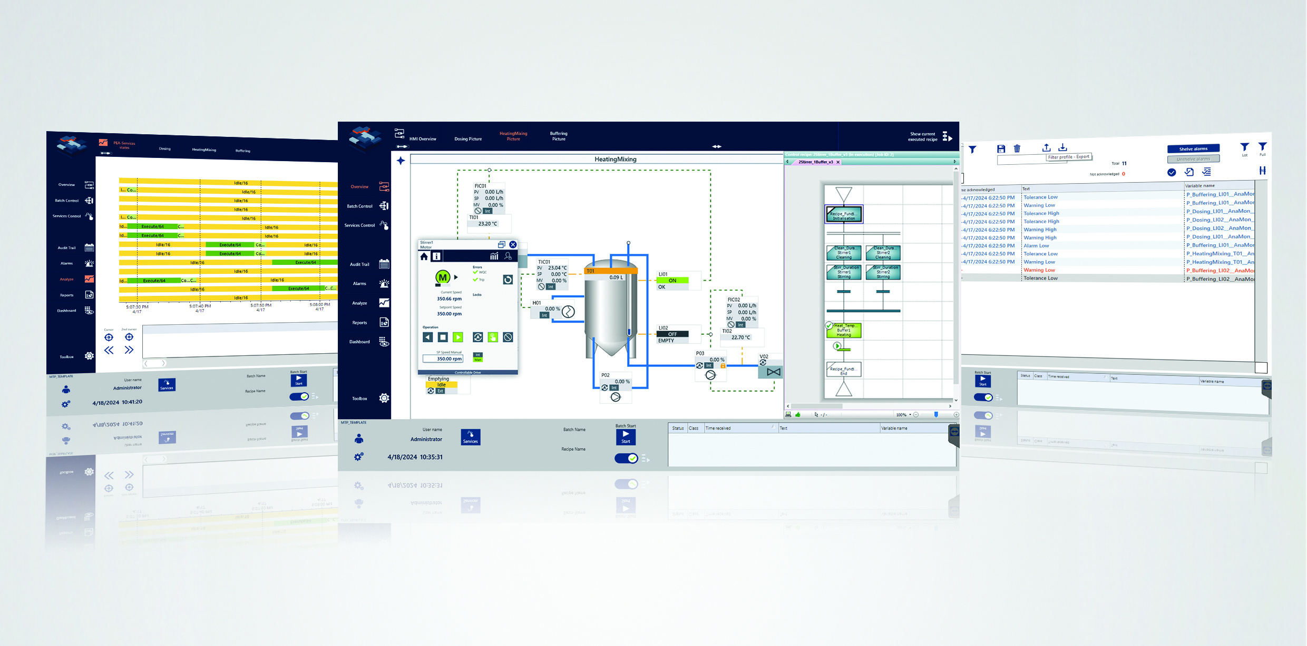Image resolution: width=1307 pixels, height=646 pixels.
Task: Start the batch with the Start button
Action: (x=625, y=436)
